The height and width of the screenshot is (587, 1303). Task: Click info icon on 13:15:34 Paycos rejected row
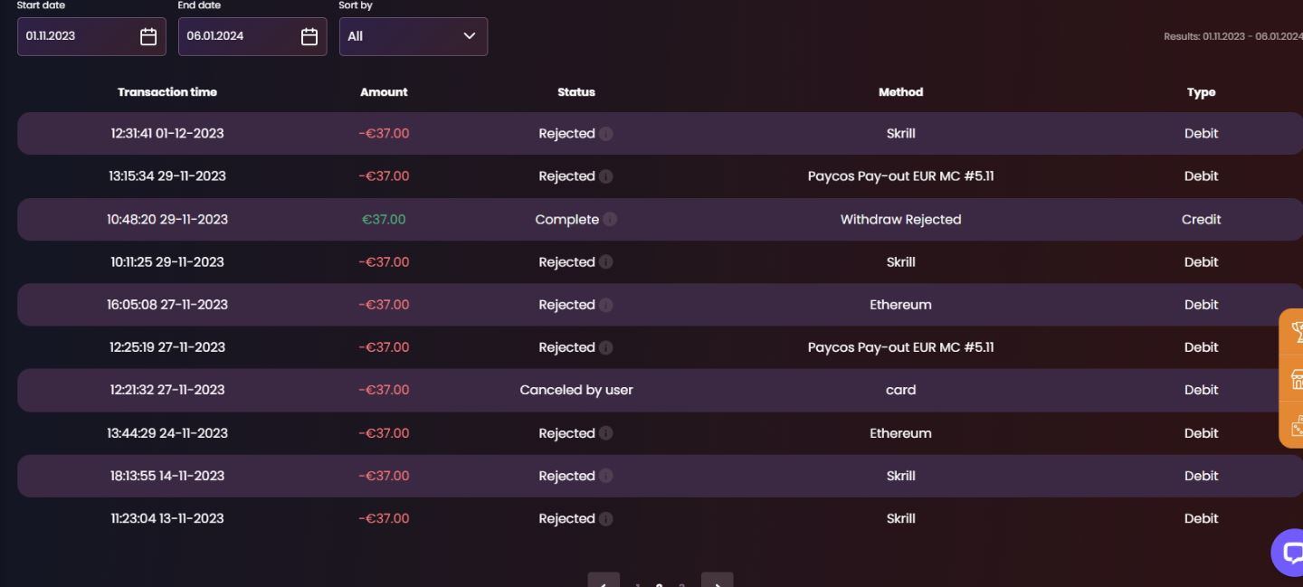[x=606, y=176]
